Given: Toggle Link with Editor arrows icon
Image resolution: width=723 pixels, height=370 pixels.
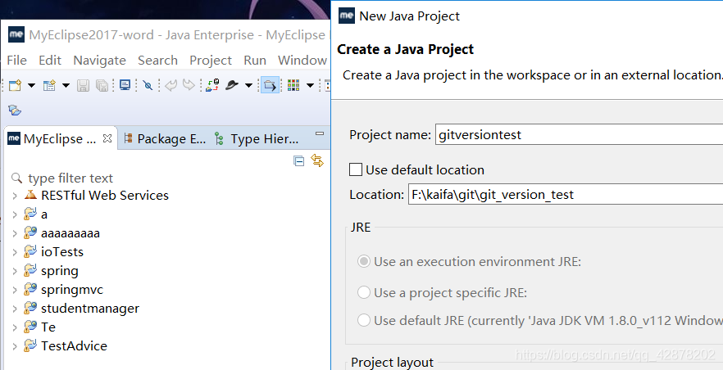Looking at the screenshot, I should [317, 160].
